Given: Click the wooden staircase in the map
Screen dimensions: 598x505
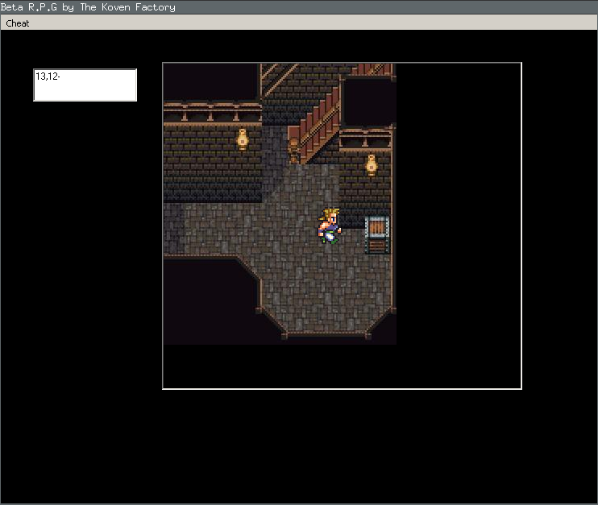Looking at the screenshot, I should (314, 124).
